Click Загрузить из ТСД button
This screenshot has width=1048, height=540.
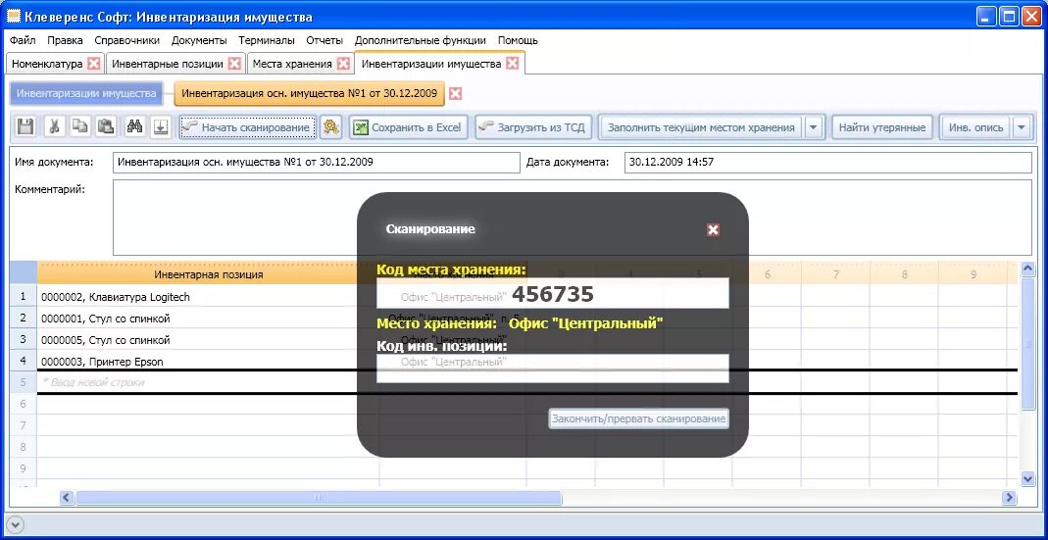click(533, 127)
